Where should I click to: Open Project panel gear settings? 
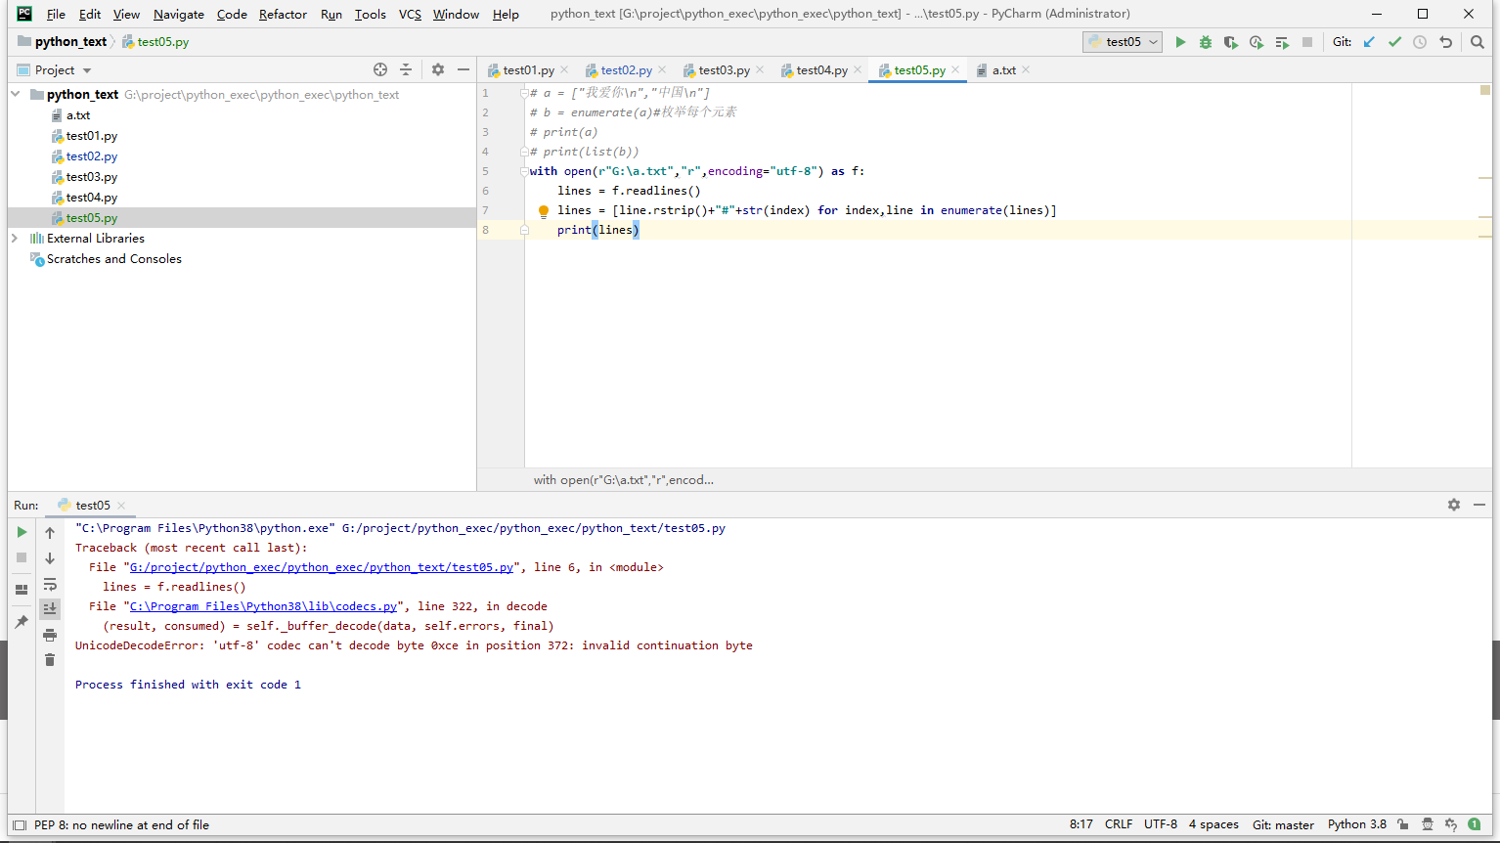(x=438, y=69)
